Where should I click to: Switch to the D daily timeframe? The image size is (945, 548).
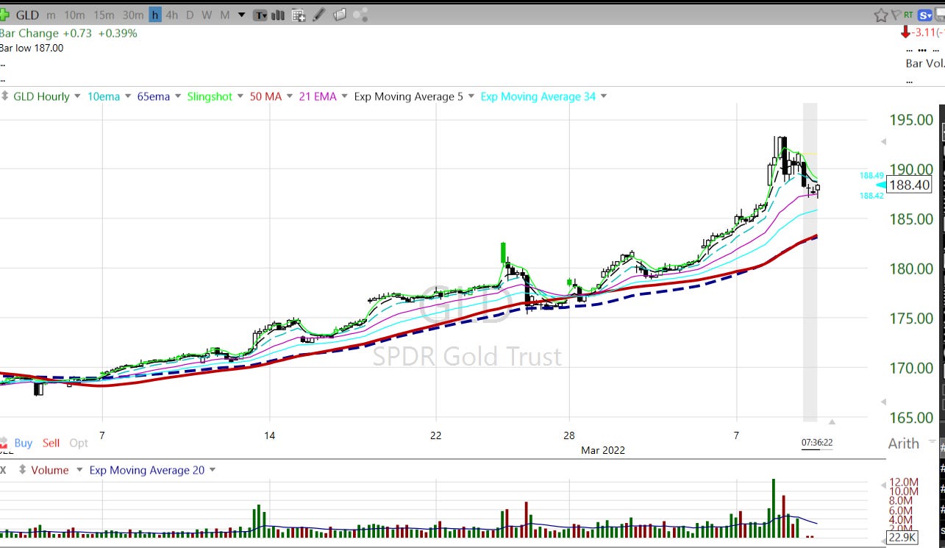pyautogui.click(x=190, y=15)
